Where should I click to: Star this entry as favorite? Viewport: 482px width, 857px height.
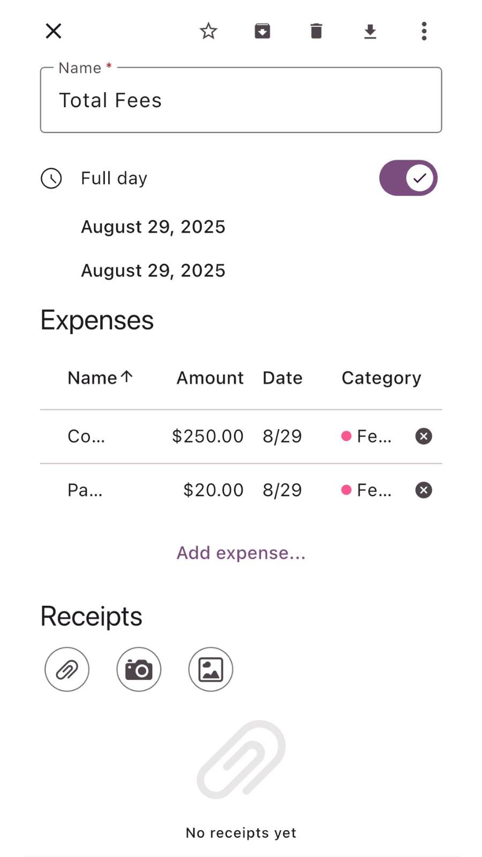[208, 31]
